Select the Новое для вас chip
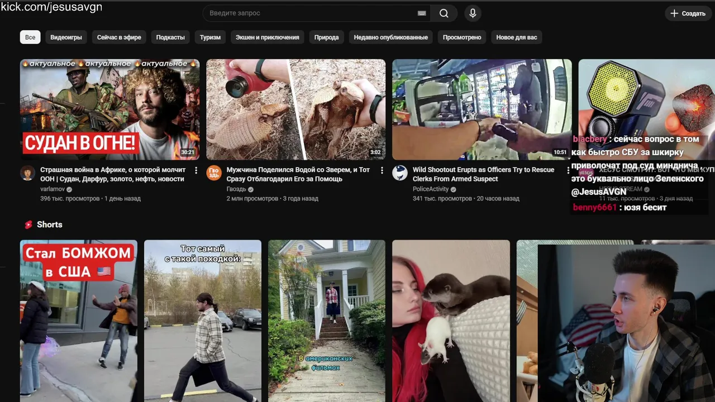715x402 pixels. click(x=517, y=37)
